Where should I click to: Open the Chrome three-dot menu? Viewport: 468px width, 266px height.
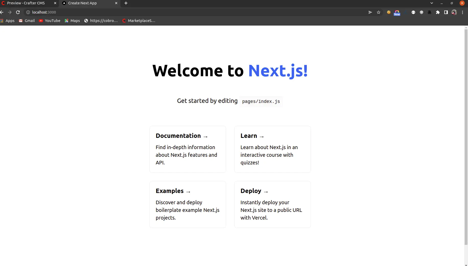[462, 12]
